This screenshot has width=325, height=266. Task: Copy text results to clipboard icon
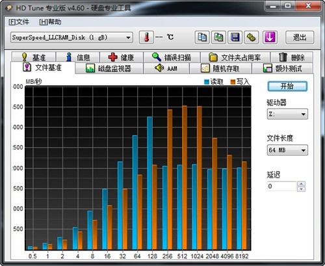click(202, 37)
